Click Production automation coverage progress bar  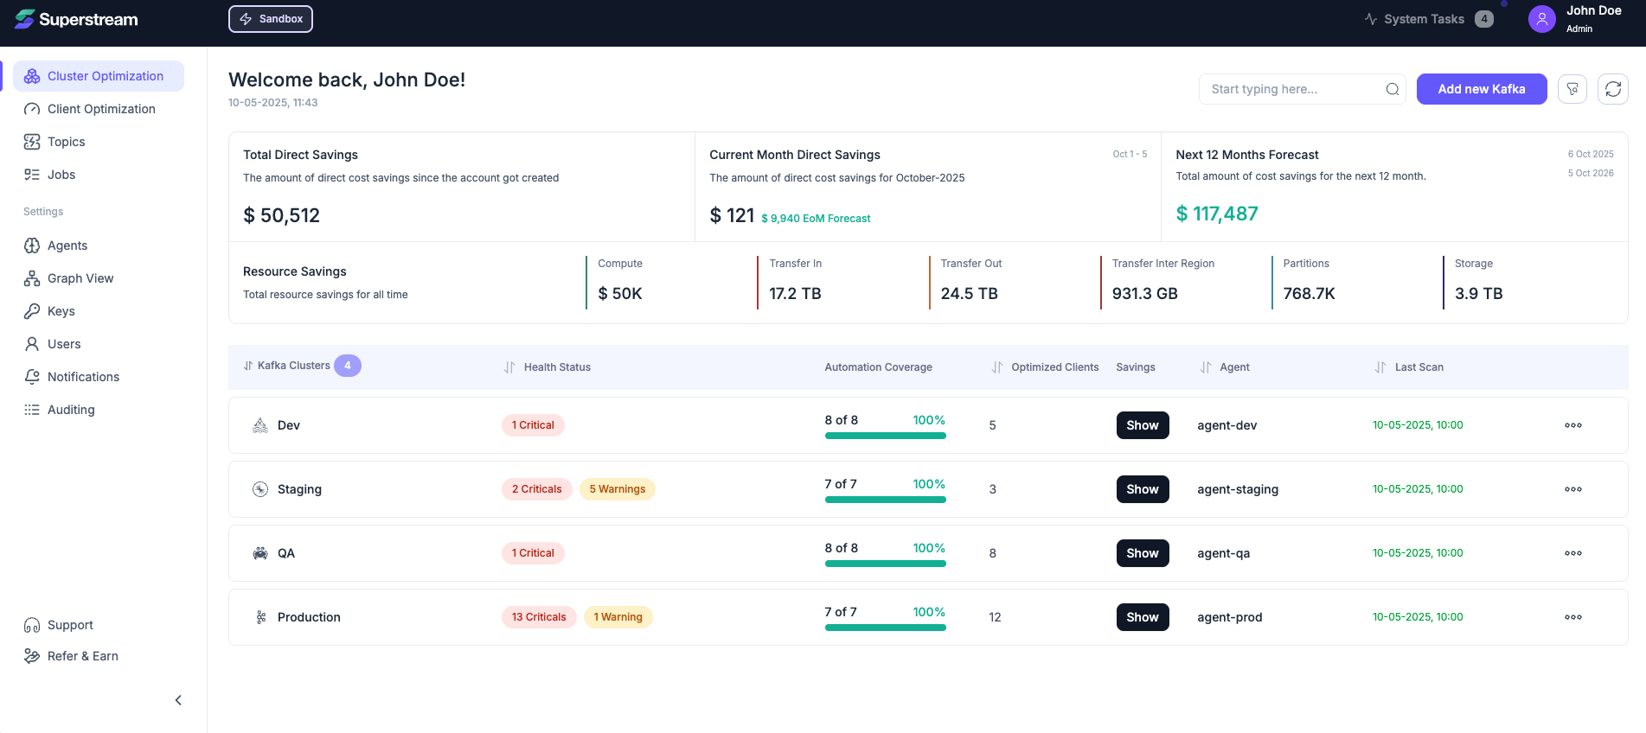(886, 628)
